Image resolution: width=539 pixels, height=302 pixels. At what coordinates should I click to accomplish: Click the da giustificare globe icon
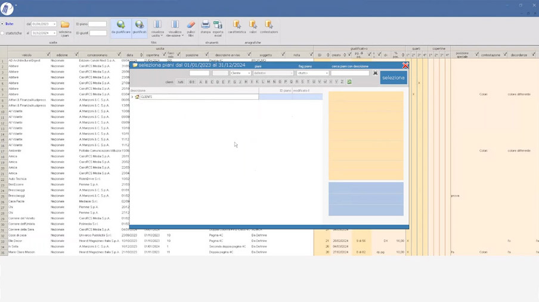120,25
